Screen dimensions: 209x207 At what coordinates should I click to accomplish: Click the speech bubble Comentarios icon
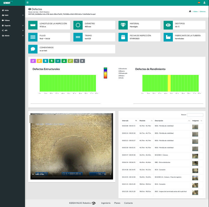coord(33,49)
